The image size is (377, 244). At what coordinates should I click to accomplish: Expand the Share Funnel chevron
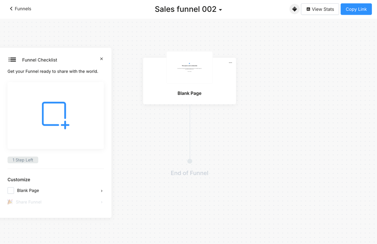click(102, 202)
